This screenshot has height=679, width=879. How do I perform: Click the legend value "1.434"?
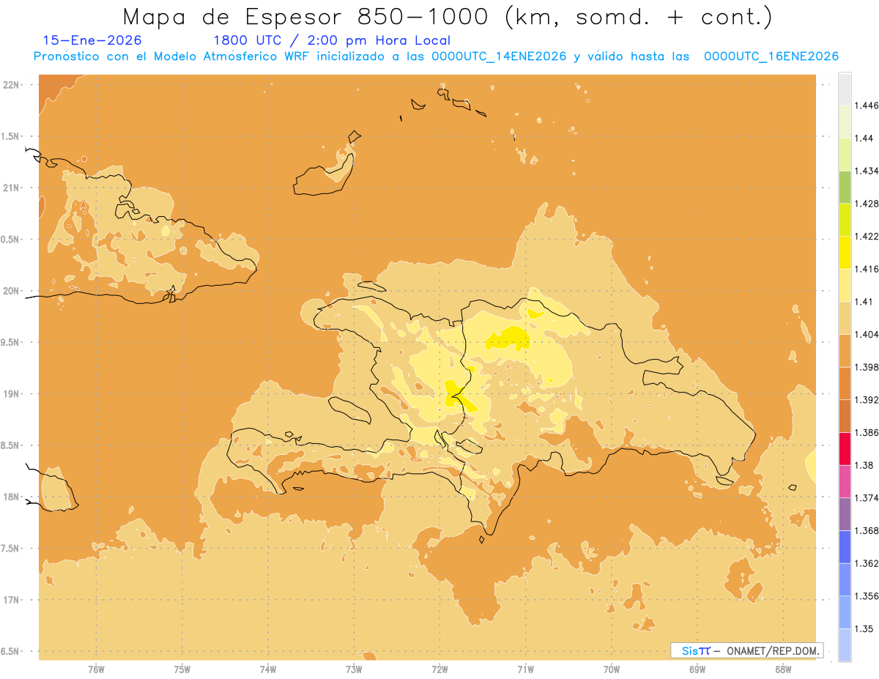(866, 171)
